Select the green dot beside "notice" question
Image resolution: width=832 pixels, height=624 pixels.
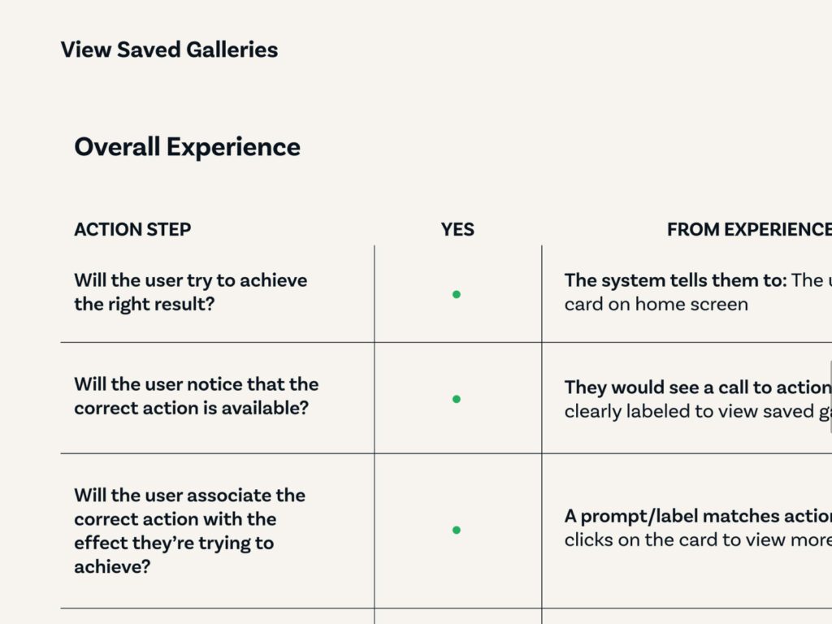pyautogui.click(x=457, y=399)
